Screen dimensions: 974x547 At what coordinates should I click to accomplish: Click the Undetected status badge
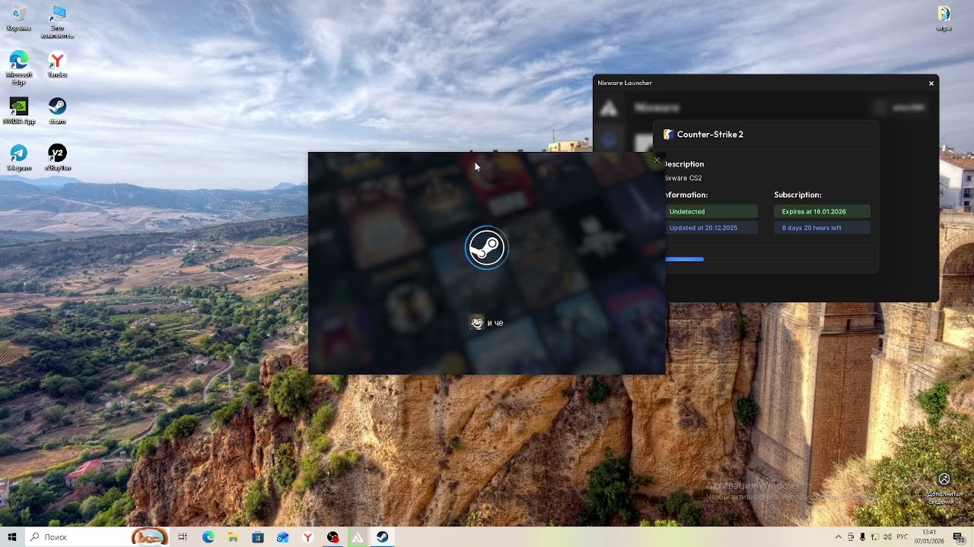711,211
